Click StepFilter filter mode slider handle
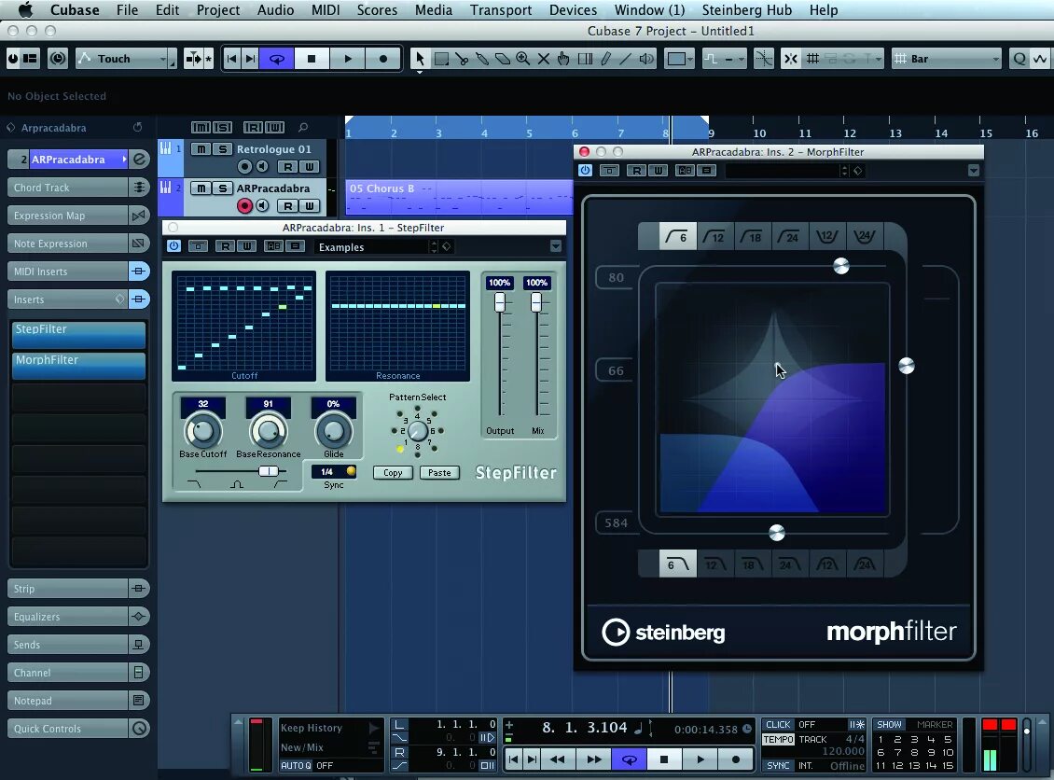 [269, 470]
